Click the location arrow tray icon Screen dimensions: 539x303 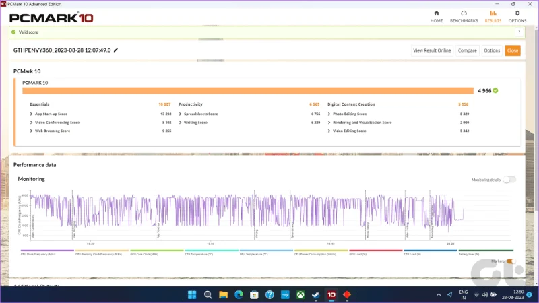449,295
